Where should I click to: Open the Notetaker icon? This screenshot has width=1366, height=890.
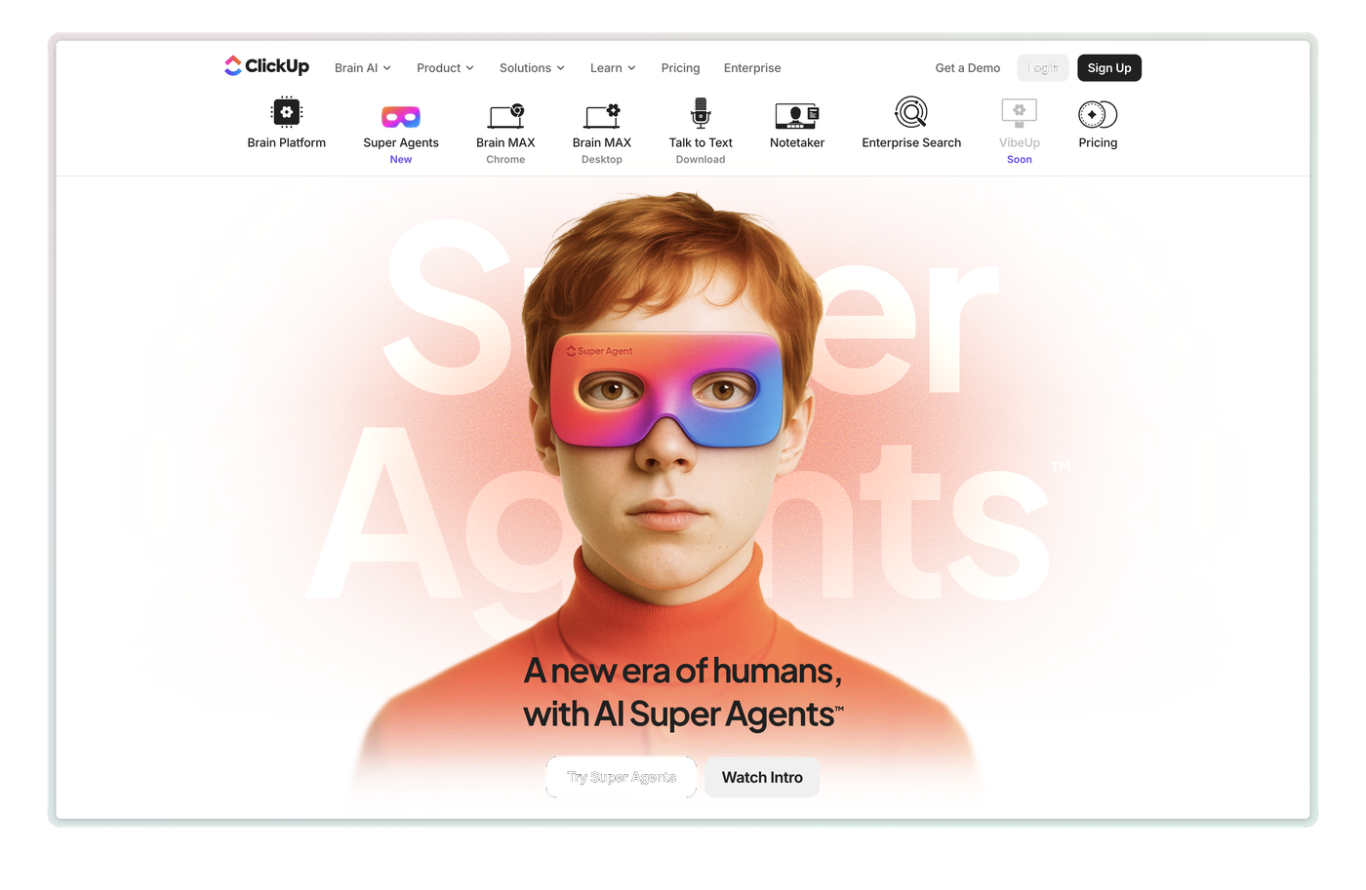(x=797, y=116)
